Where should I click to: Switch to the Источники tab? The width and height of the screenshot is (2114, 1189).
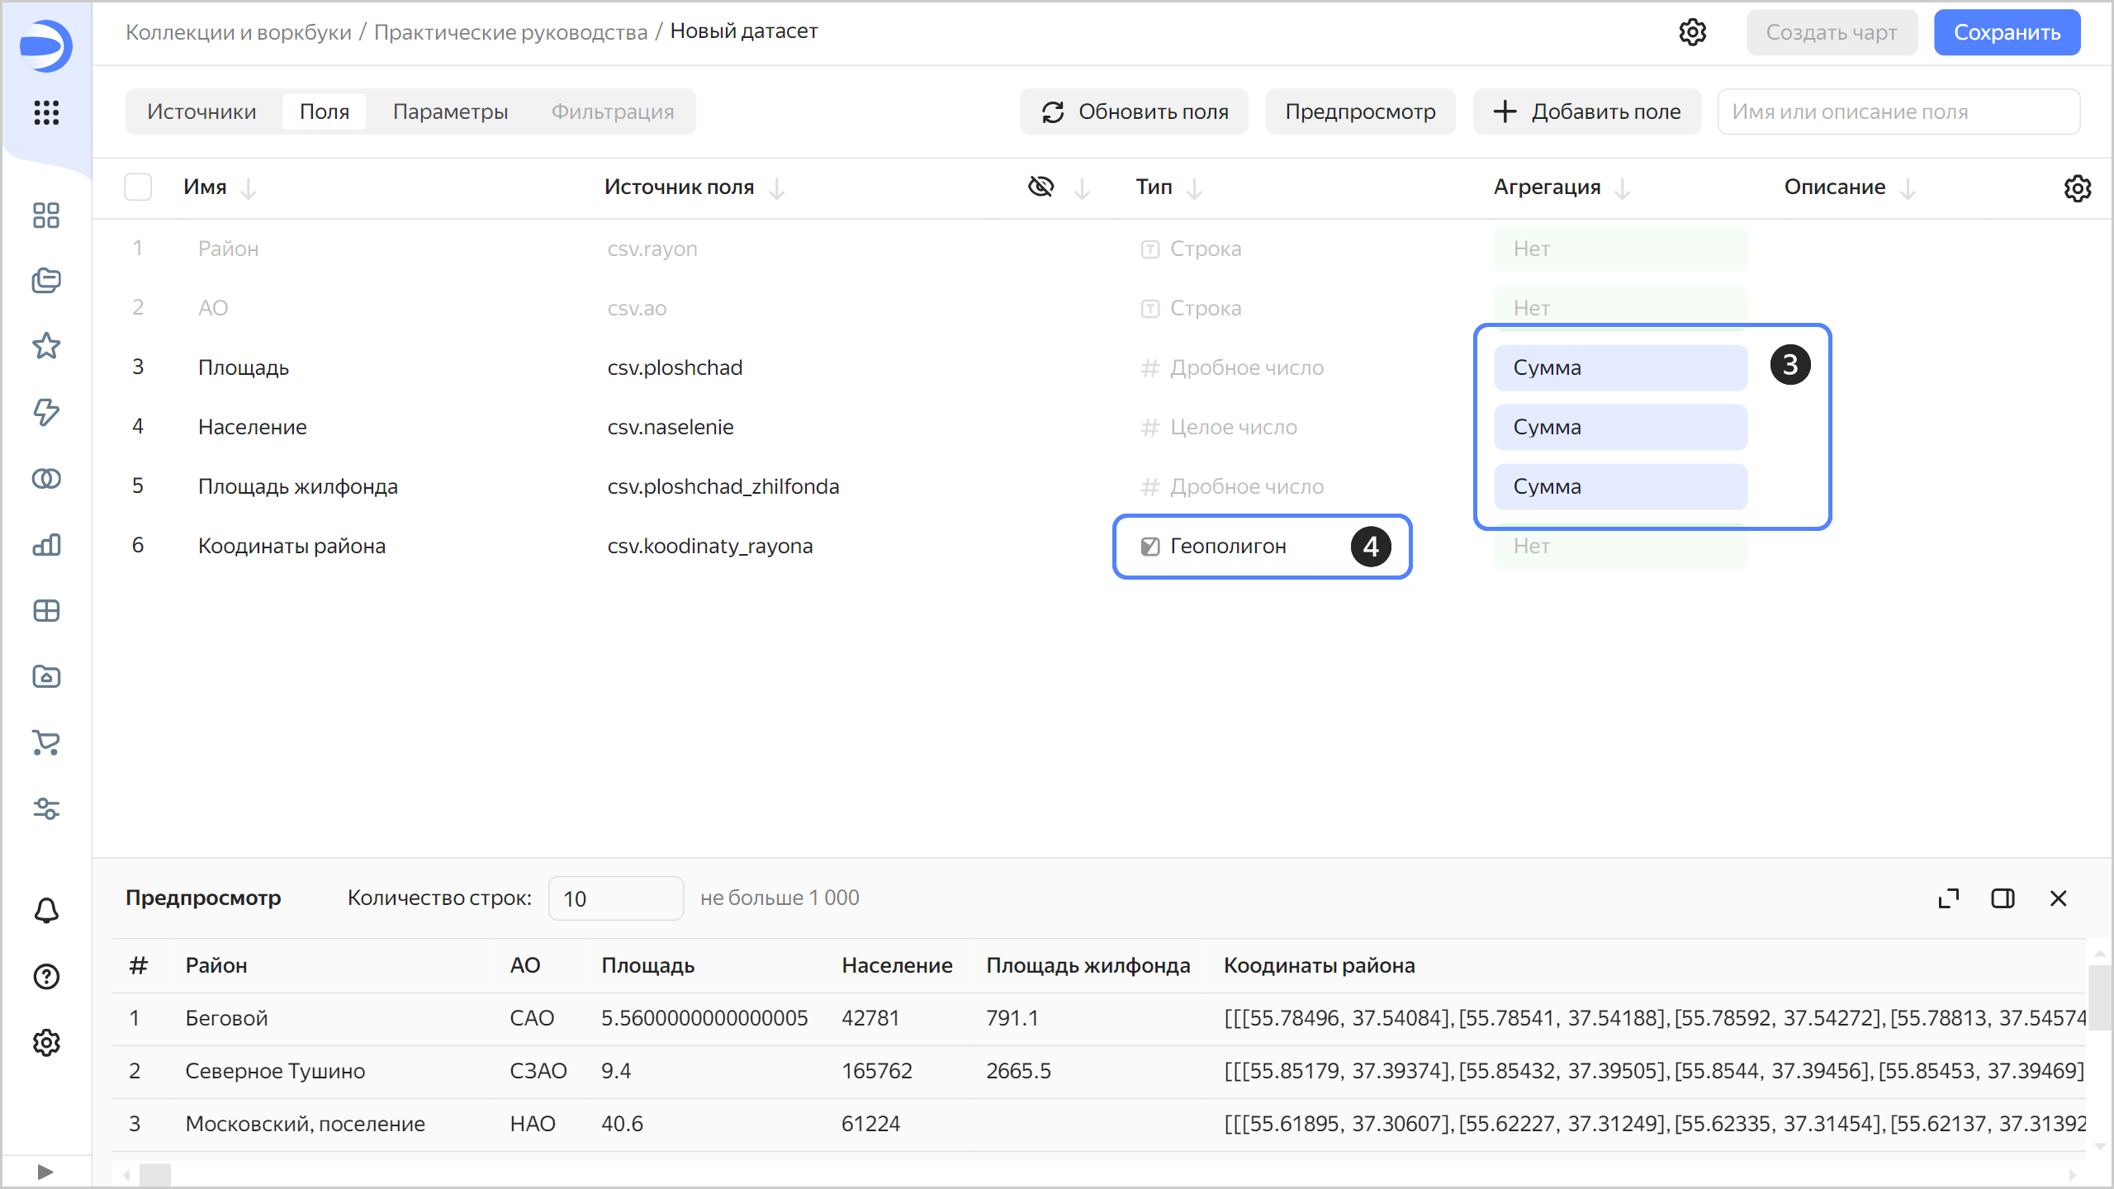click(x=201, y=111)
